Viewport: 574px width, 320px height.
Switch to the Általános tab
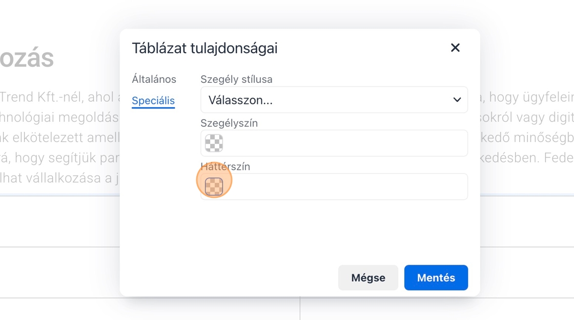(154, 79)
